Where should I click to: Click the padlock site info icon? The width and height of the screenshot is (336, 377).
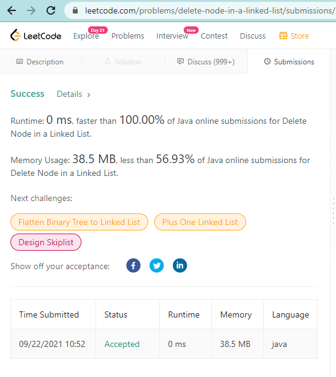[75, 10]
